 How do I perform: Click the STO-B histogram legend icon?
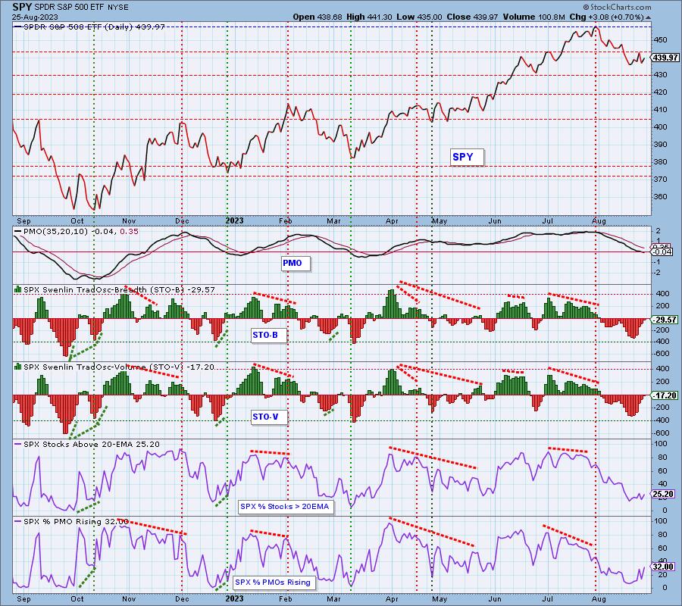[18, 289]
